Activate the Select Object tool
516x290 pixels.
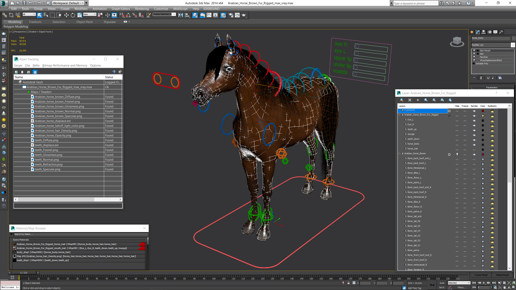pyautogui.click(x=40, y=15)
